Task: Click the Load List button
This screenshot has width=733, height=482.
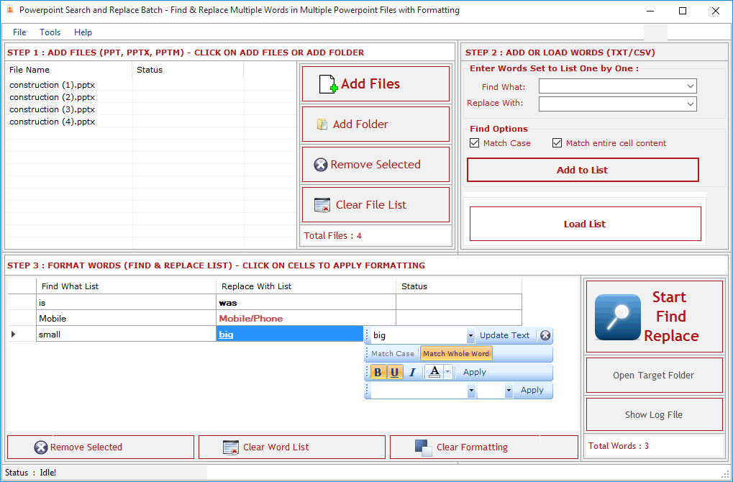Action: pos(586,224)
